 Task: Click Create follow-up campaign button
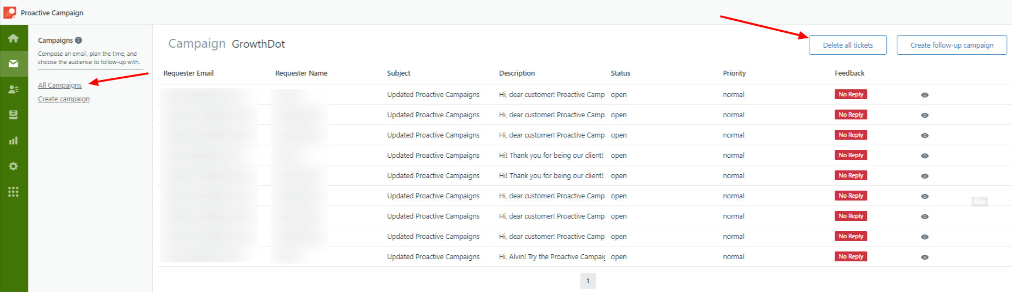pos(952,45)
